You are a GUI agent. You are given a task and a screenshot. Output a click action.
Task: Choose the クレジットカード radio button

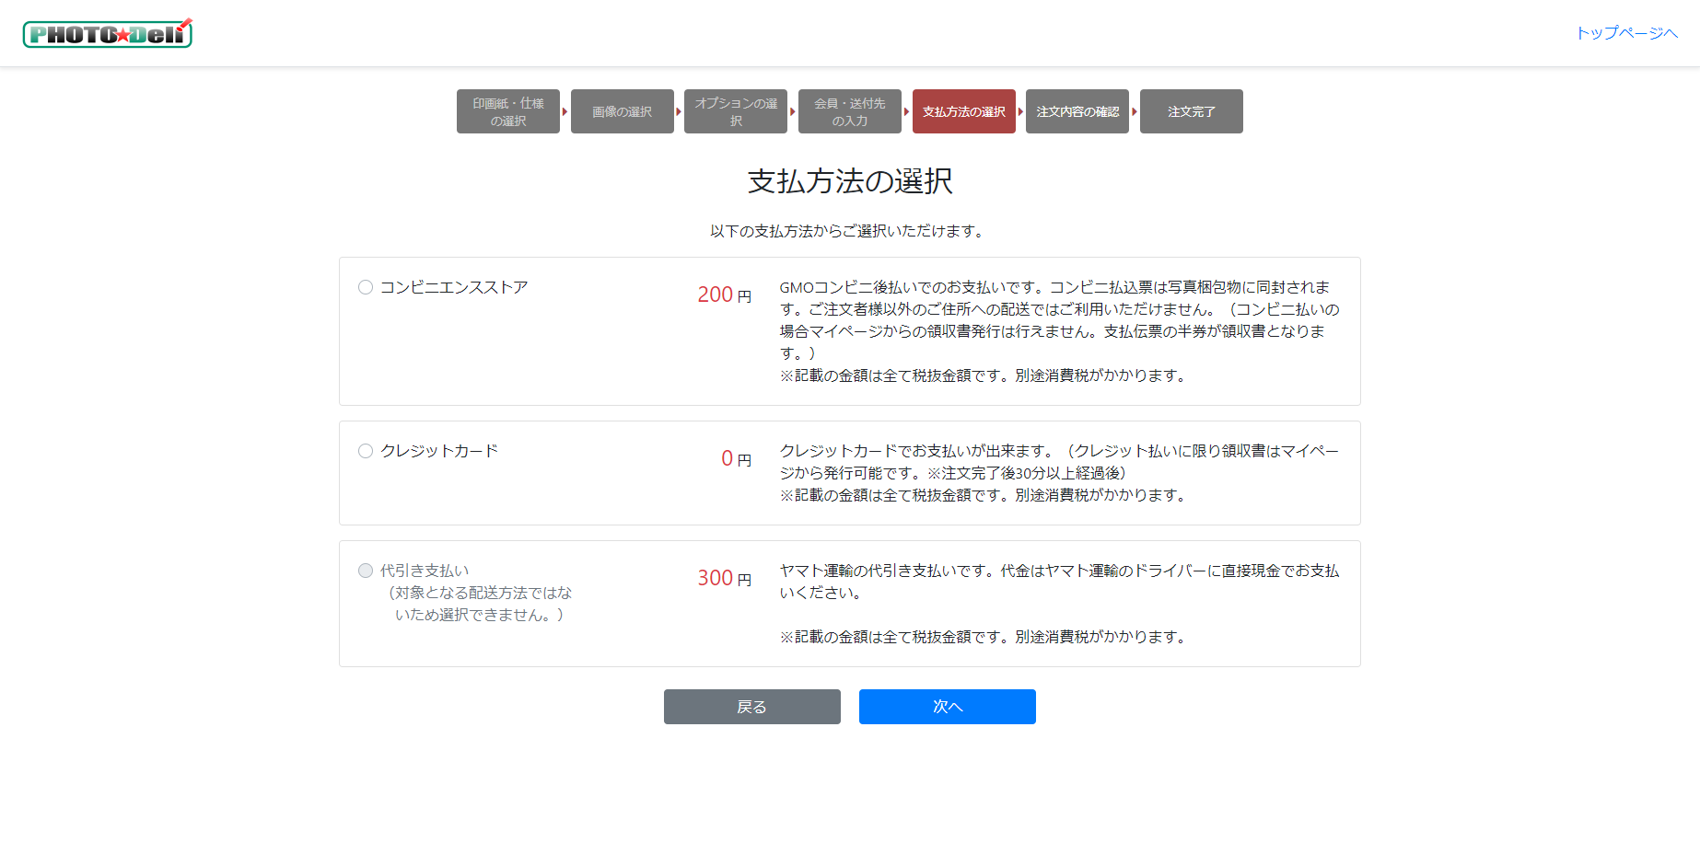[366, 451]
